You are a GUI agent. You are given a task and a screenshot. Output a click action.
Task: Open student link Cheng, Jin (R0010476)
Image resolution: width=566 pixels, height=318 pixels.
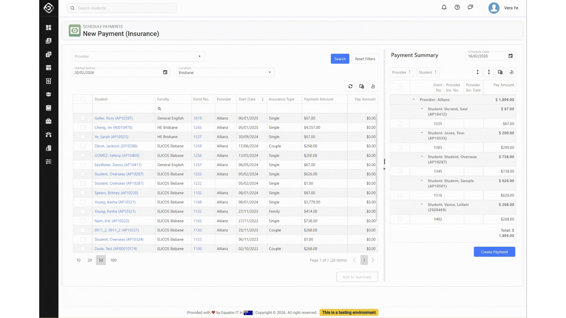(113, 127)
